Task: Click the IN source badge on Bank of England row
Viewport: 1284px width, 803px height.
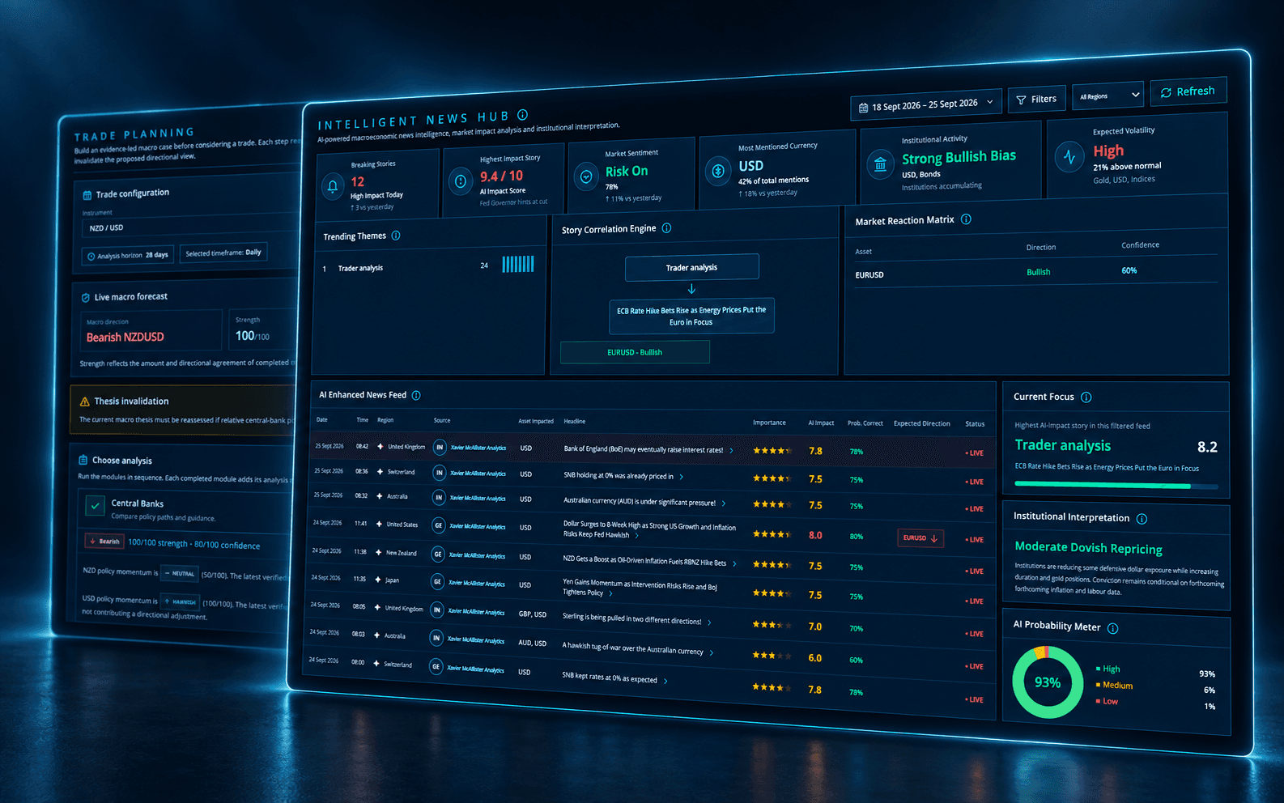Action: click(440, 447)
